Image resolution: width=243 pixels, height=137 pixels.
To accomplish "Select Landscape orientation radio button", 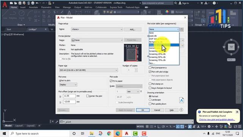I will click(x=150, y=100).
